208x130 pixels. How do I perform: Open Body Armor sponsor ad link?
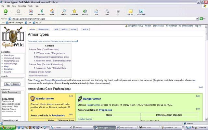[x=8, y=99]
